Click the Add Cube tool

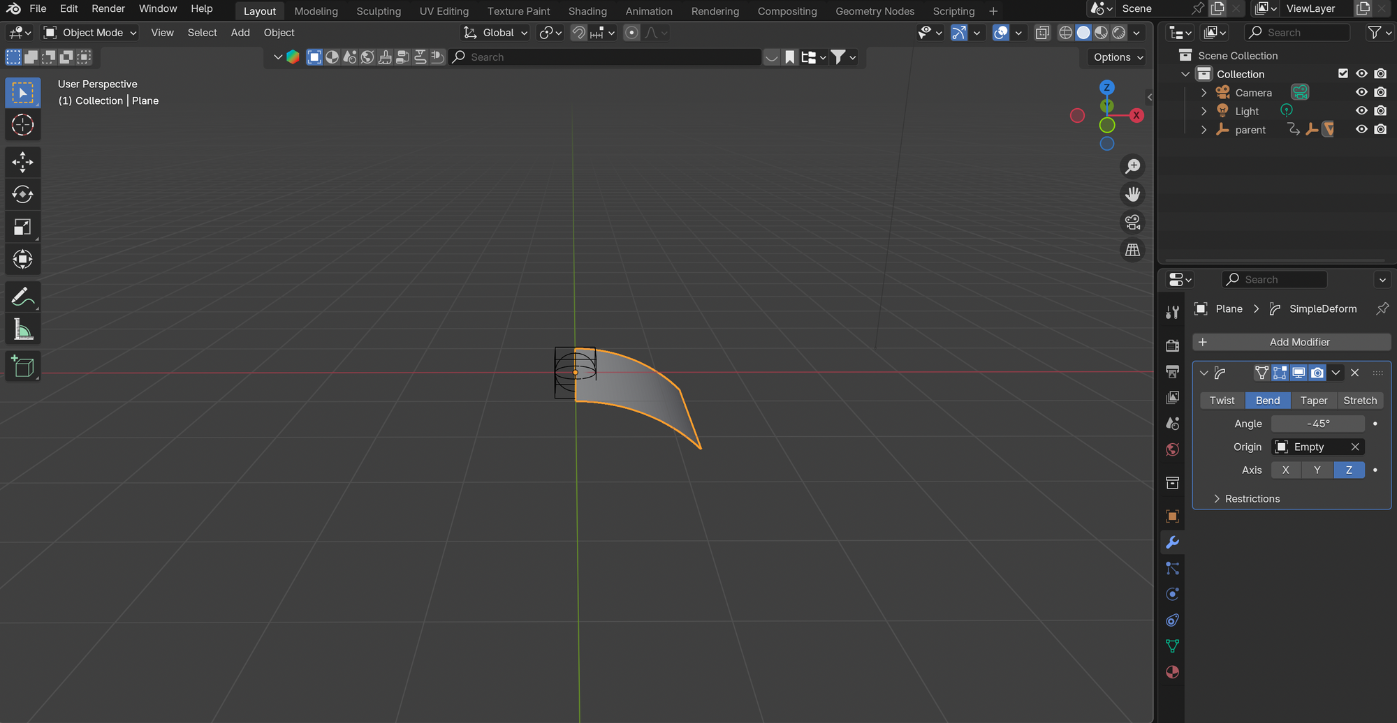coord(22,366)
